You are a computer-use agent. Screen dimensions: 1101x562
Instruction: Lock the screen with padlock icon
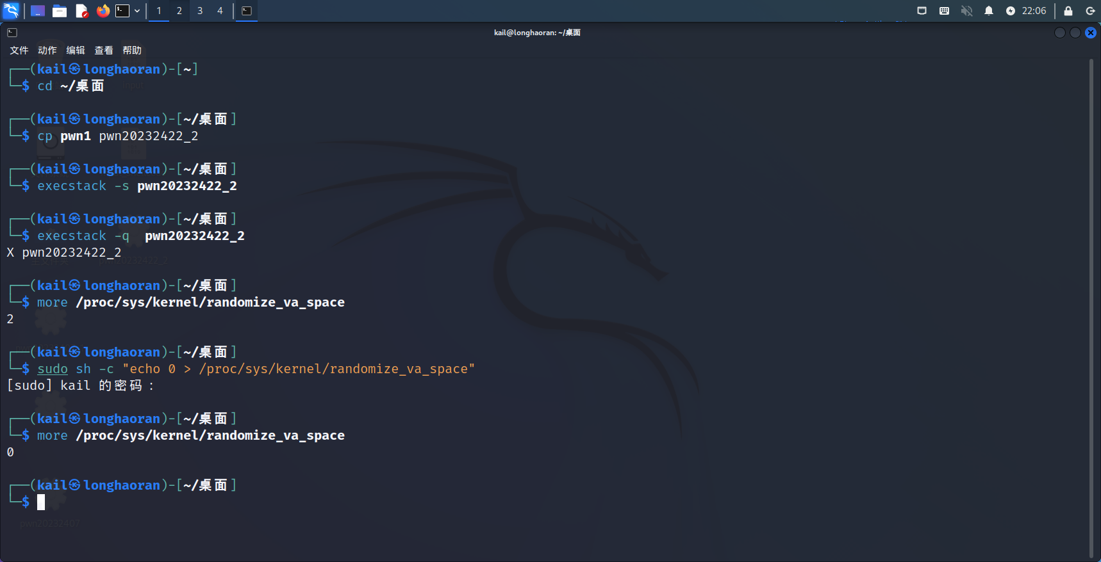(x=1068, y=11)
